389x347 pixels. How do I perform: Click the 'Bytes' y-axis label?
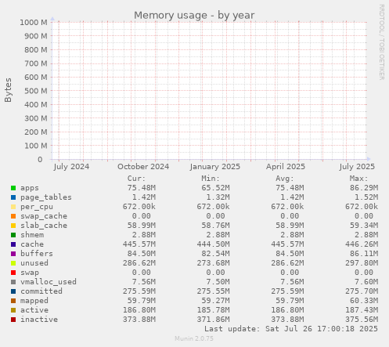click(8, 90)
